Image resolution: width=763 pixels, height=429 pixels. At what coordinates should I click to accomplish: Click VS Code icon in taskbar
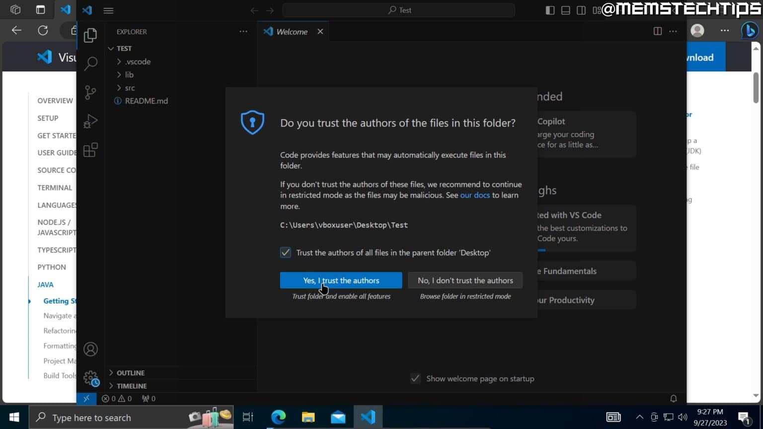click(x=368, y=418)
